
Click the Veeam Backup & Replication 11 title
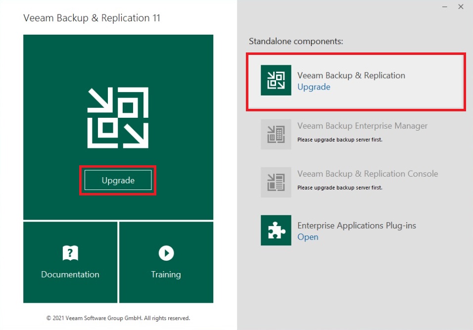(x=92, y=18)
